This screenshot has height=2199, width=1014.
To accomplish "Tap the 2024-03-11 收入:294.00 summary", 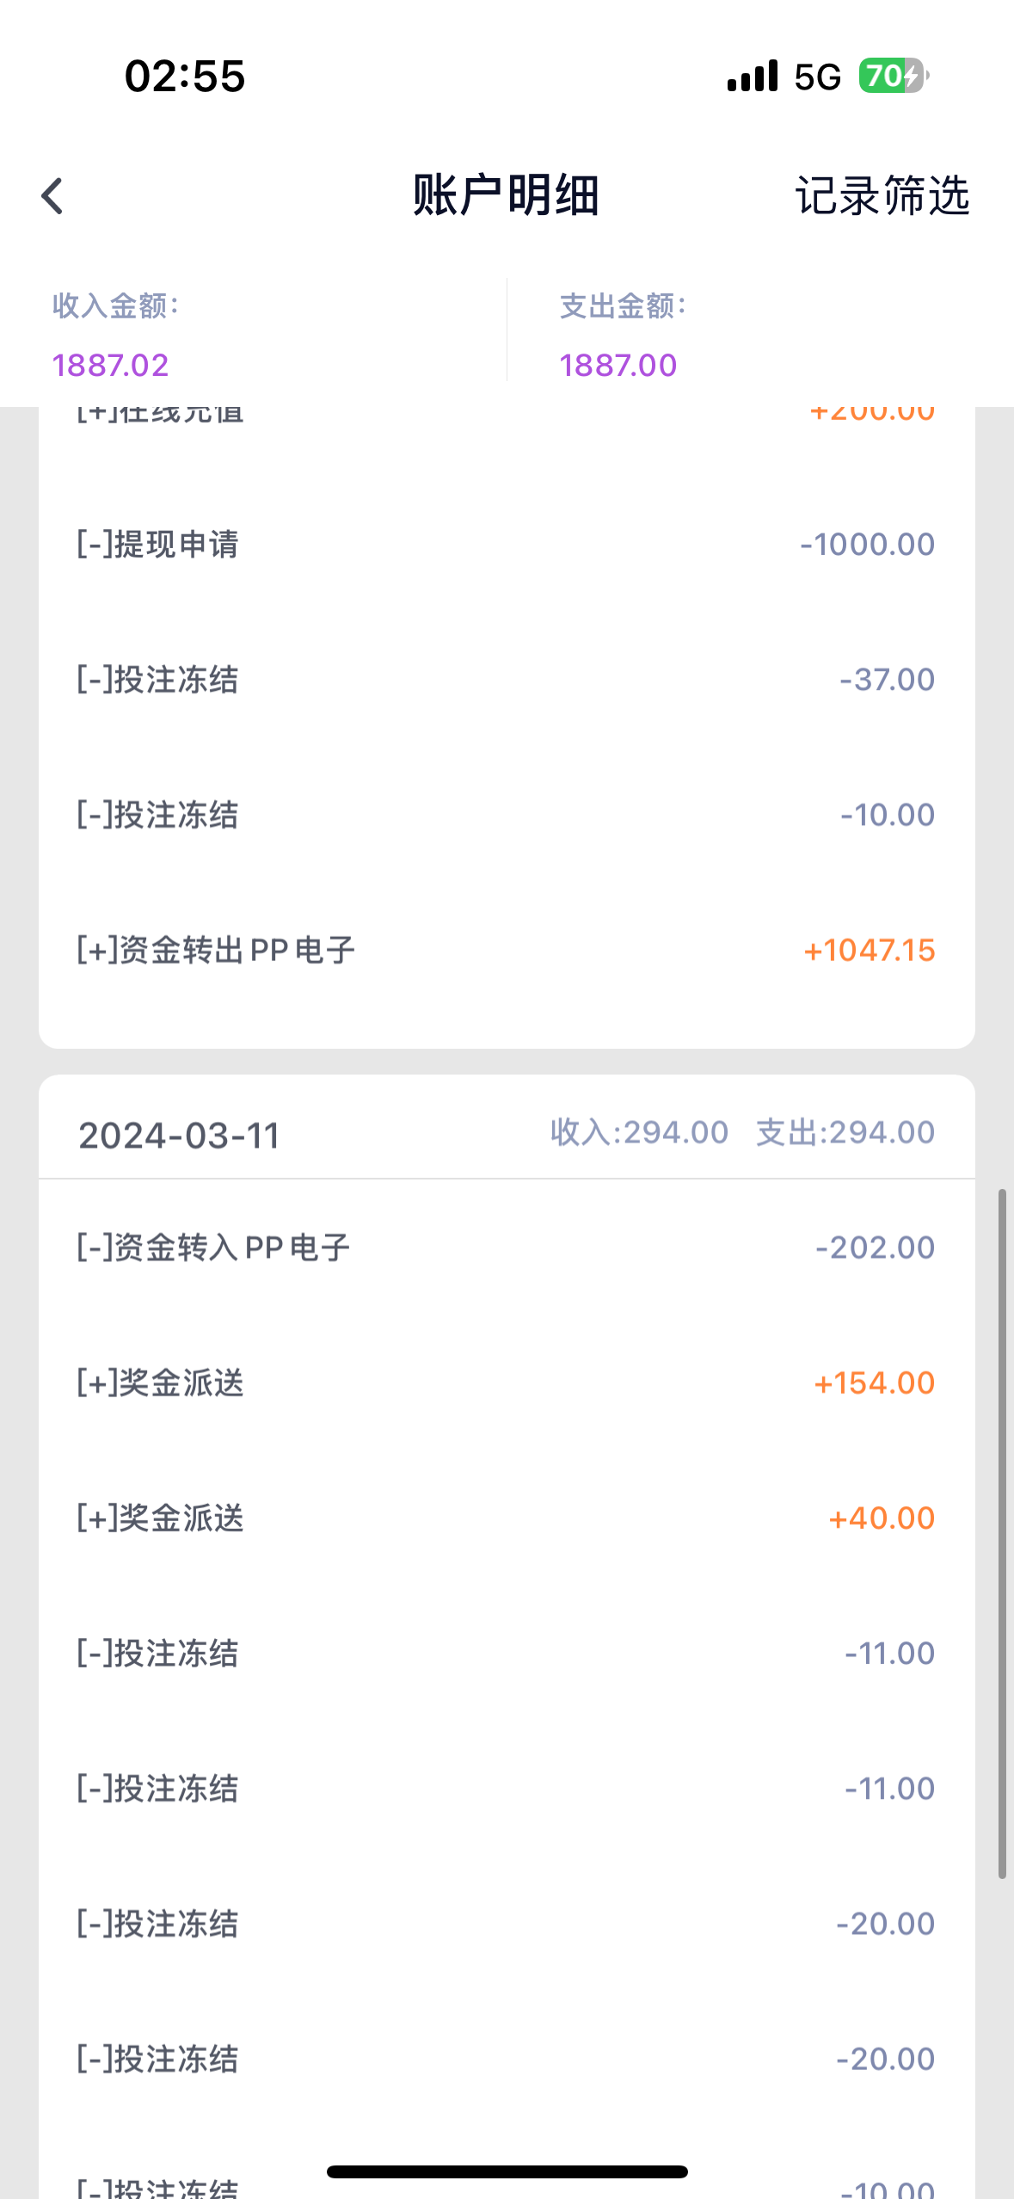I will point(639,1133).
